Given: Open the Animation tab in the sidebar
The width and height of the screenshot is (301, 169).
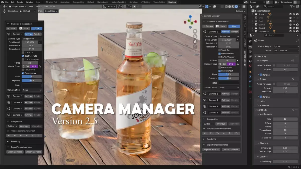Looking at the screenshot, I should 245,43.
